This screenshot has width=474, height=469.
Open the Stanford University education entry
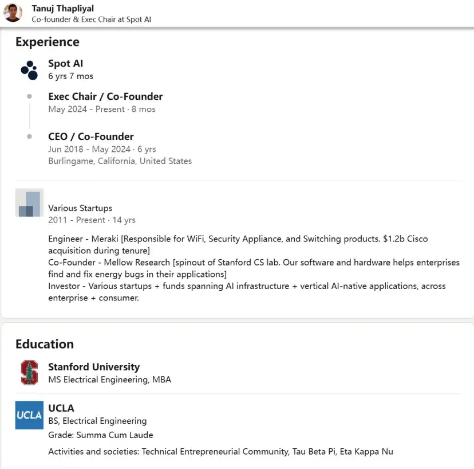[x=94, y=367]
